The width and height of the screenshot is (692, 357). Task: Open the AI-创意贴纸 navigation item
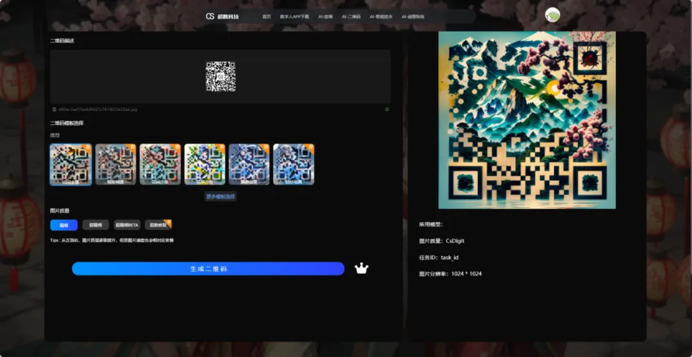pyautogui.click(x=413, y=17)
